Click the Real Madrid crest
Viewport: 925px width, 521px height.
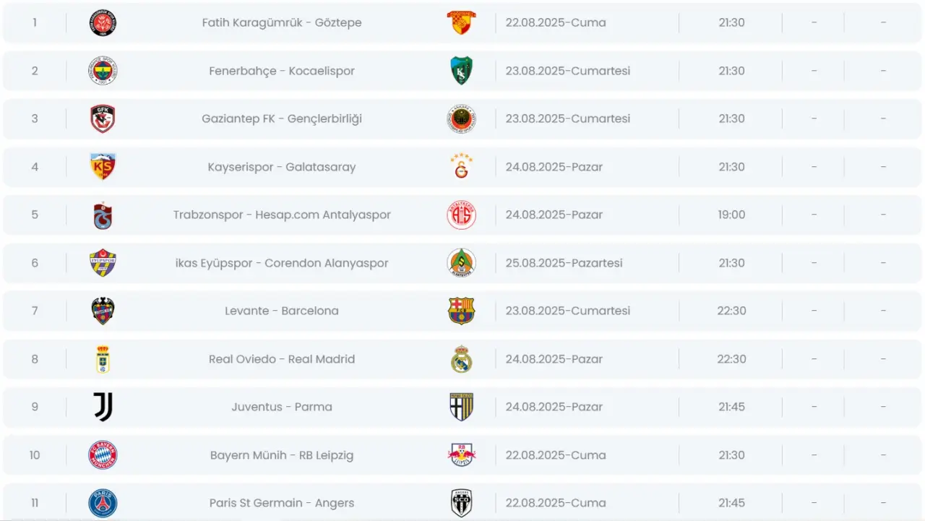[461, 359]
